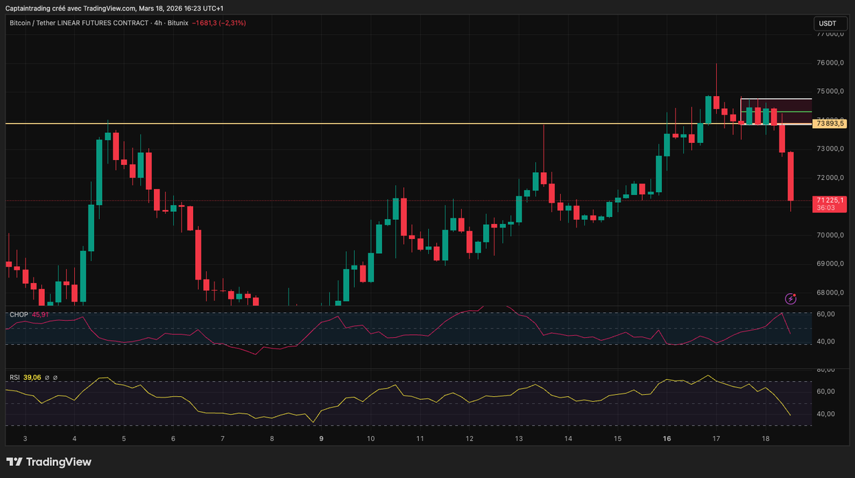
Task: Click the 68 000,0 price axis label
Action: (831, 292)
